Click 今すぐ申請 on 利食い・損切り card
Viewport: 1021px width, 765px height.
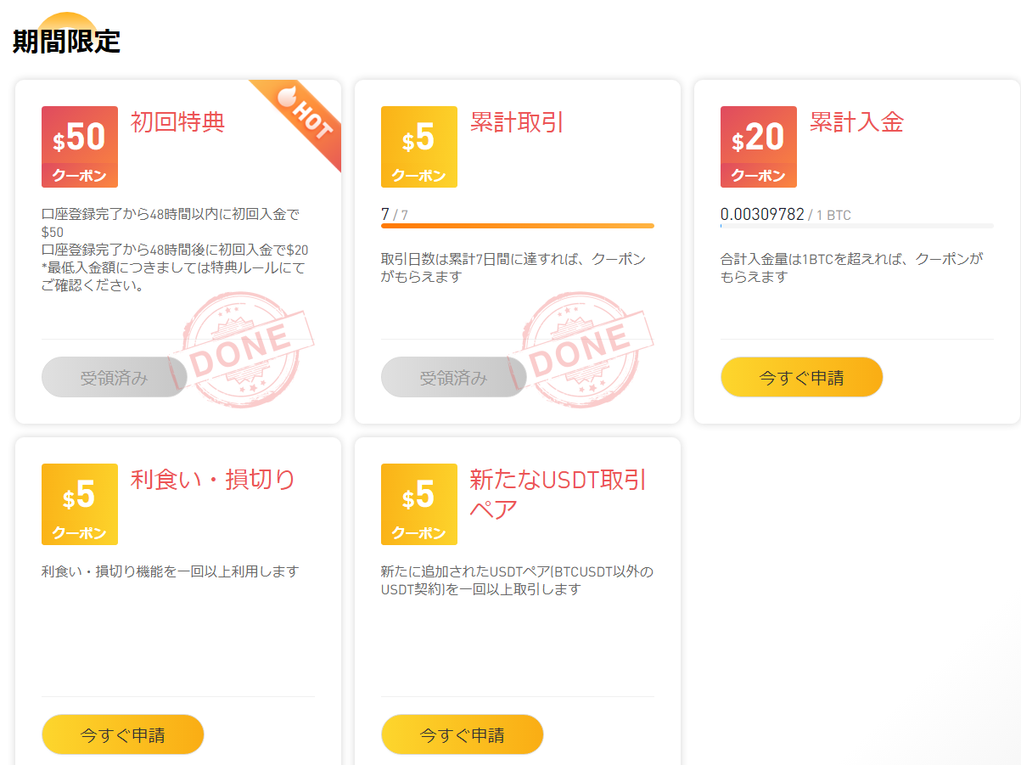tap(122, 734)
